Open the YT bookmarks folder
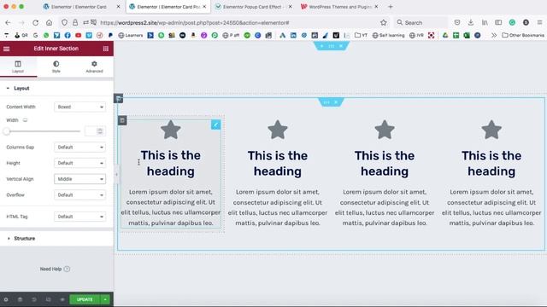 [x=361, y=35]
